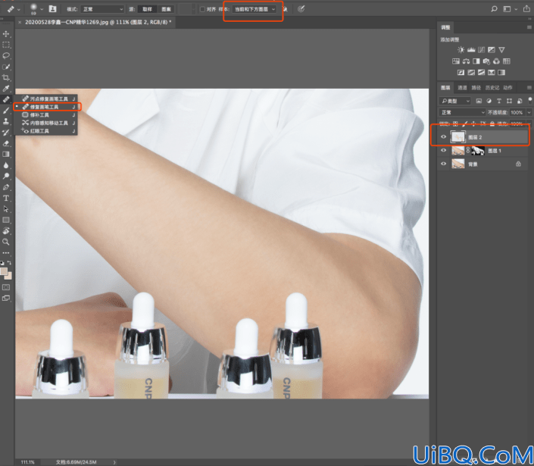This screenshot has width=534, height=466.
Task: Add a Brightness/Contrast adjustment
Action: [461, 50]
